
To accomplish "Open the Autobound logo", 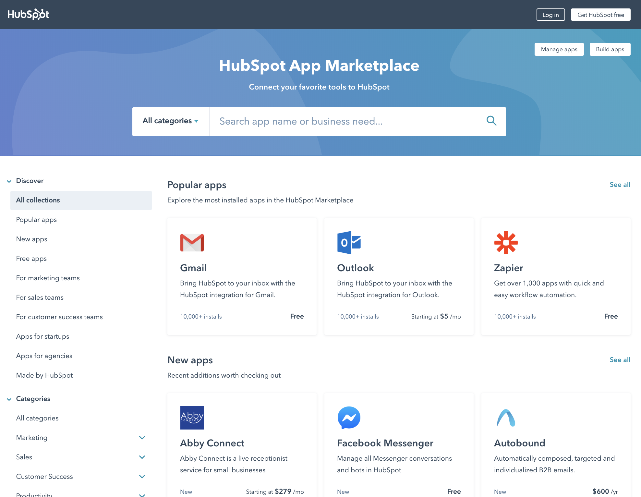I will point(506,418).
